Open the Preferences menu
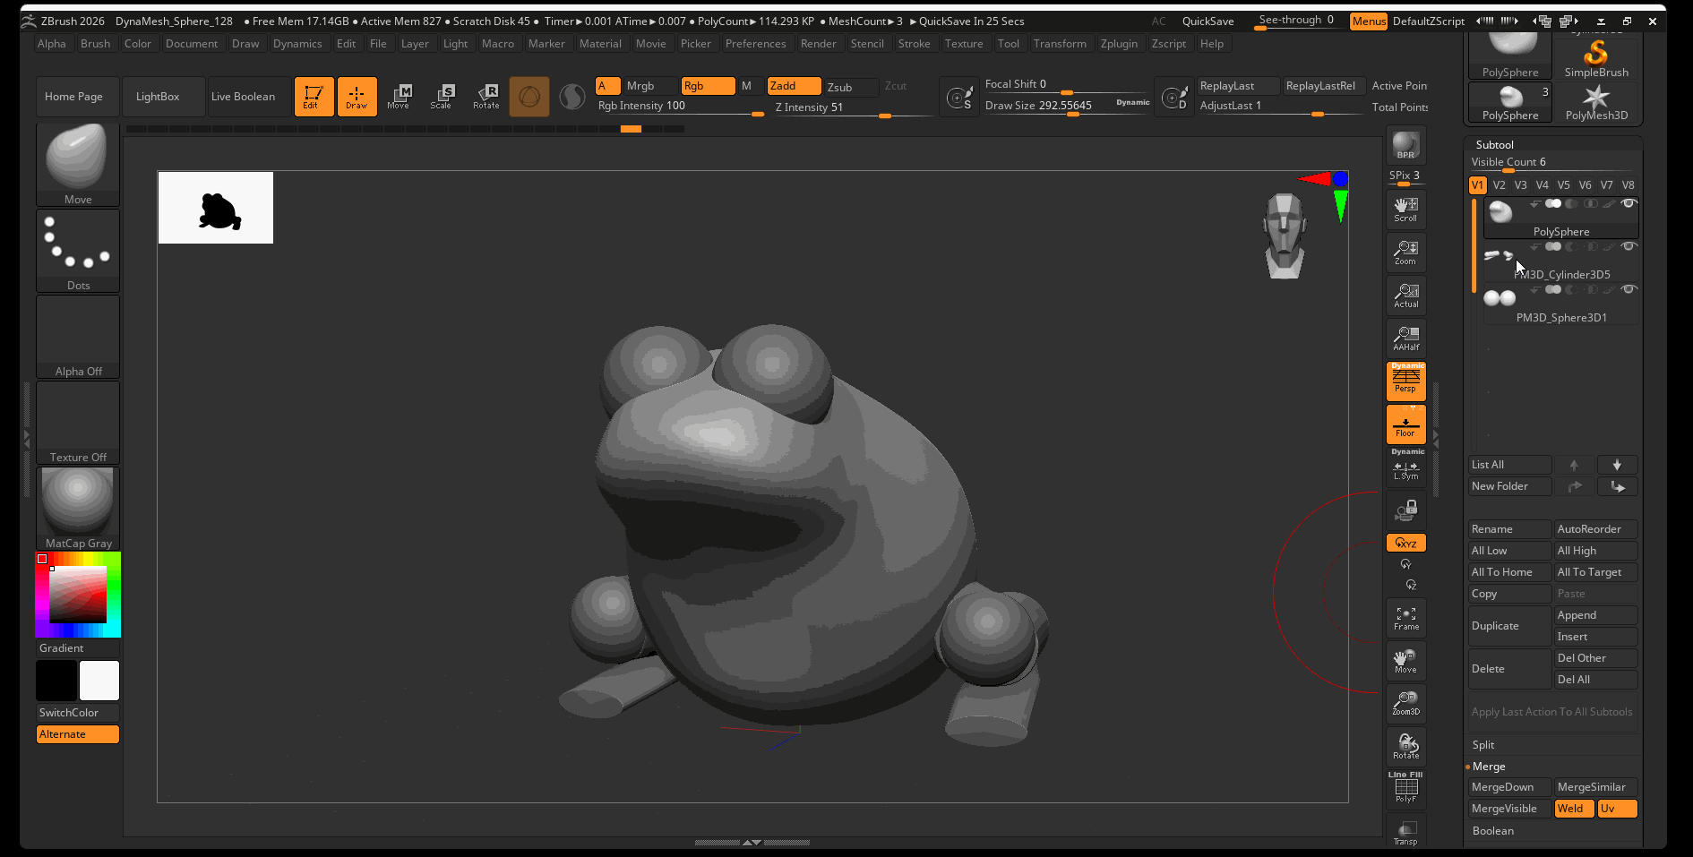The image size is (1693, 857). (x=755, y=44)
